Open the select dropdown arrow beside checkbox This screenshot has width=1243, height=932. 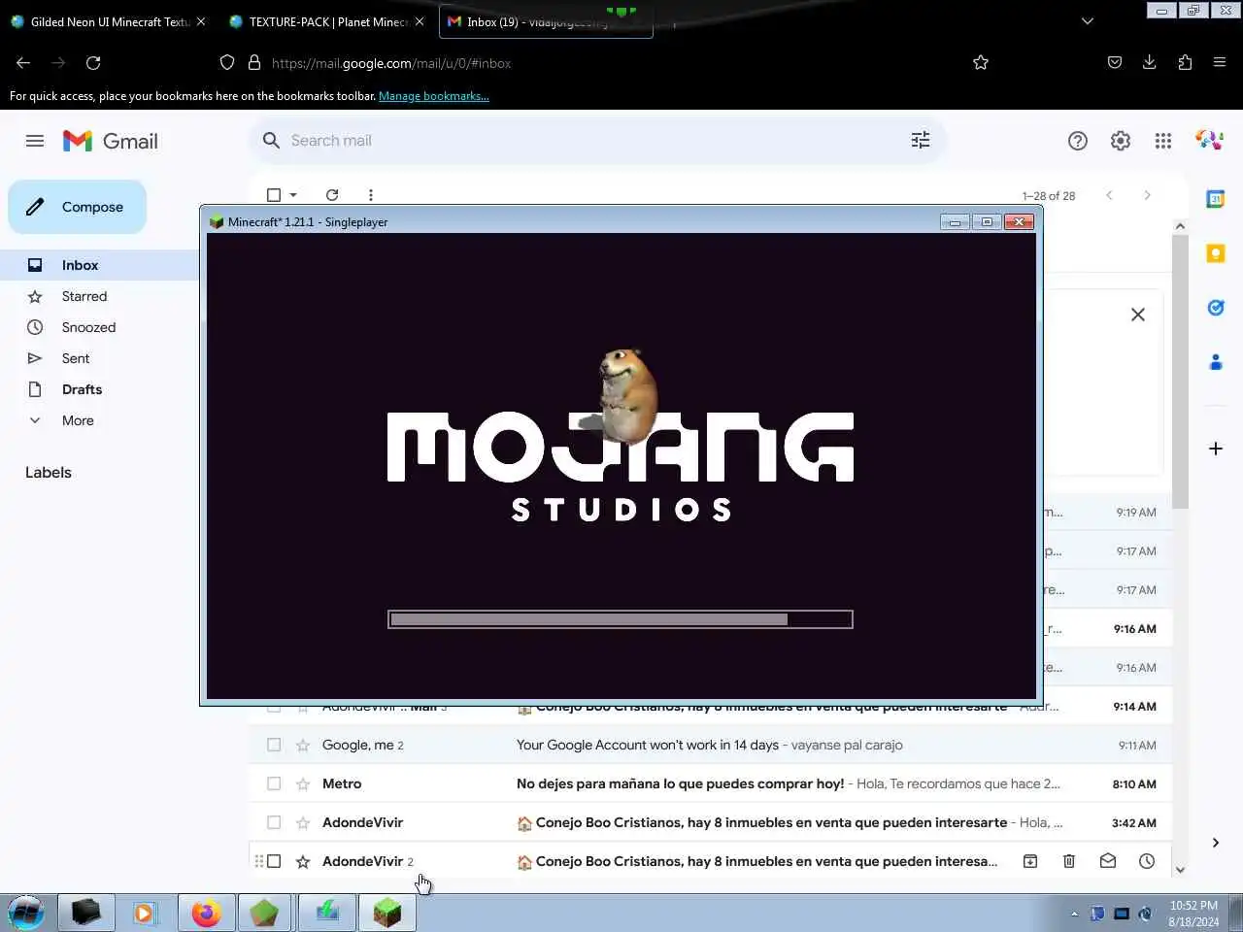[293, 195]
